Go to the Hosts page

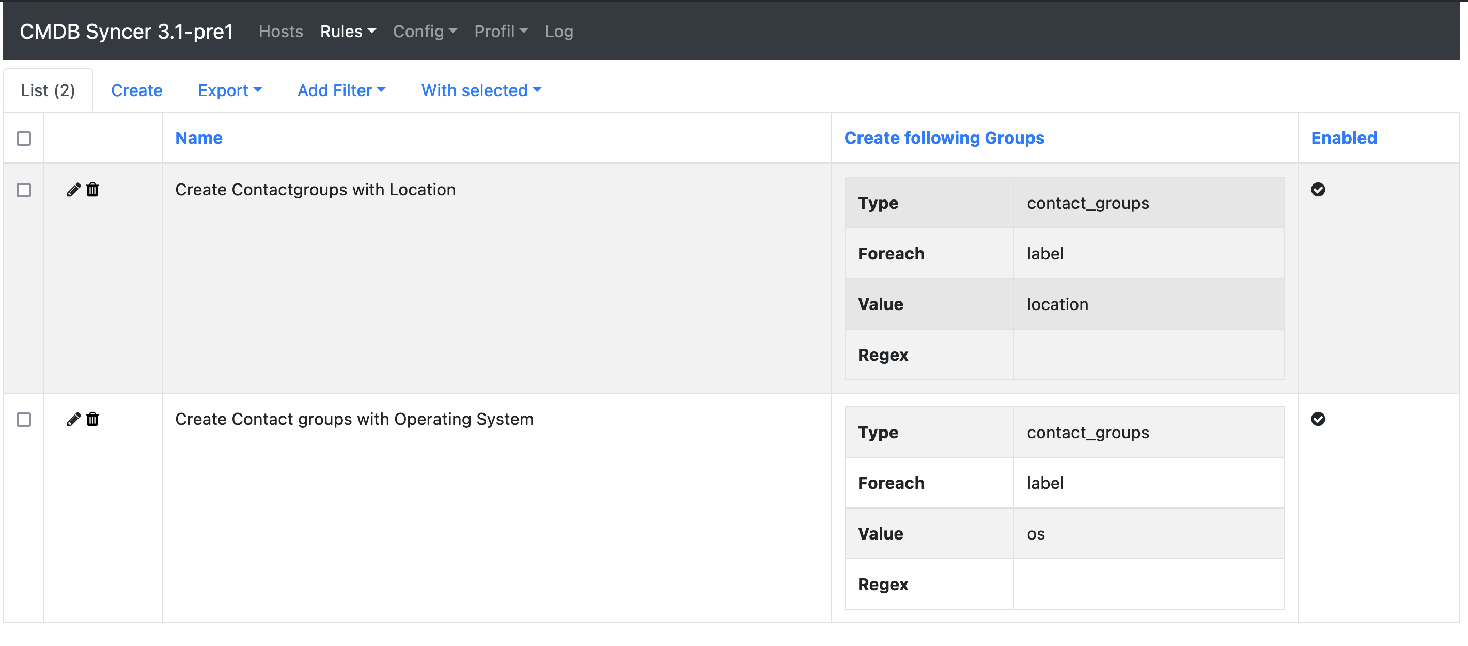(280, 32)
